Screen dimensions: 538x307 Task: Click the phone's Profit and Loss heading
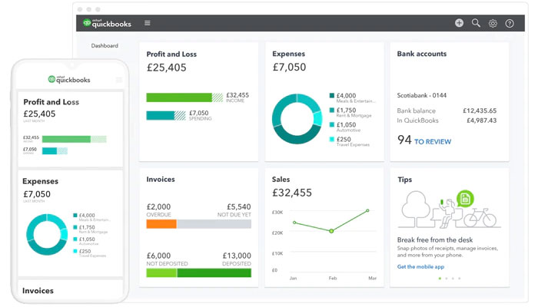(51, 102)
